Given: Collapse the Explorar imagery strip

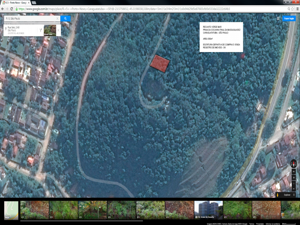Looking at the screenshot, I should pyautogui.click(x=294, y=195).
